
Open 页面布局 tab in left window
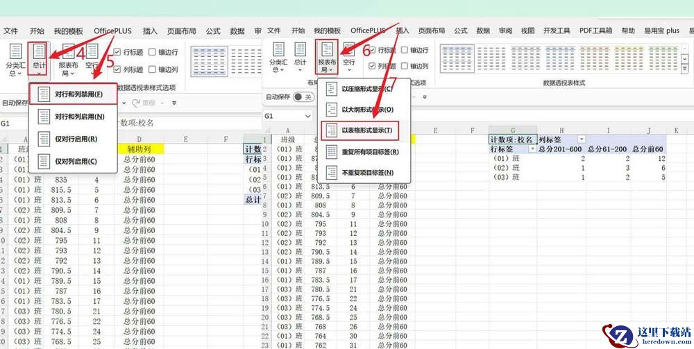pyautogui.click(x=181, y=31)
